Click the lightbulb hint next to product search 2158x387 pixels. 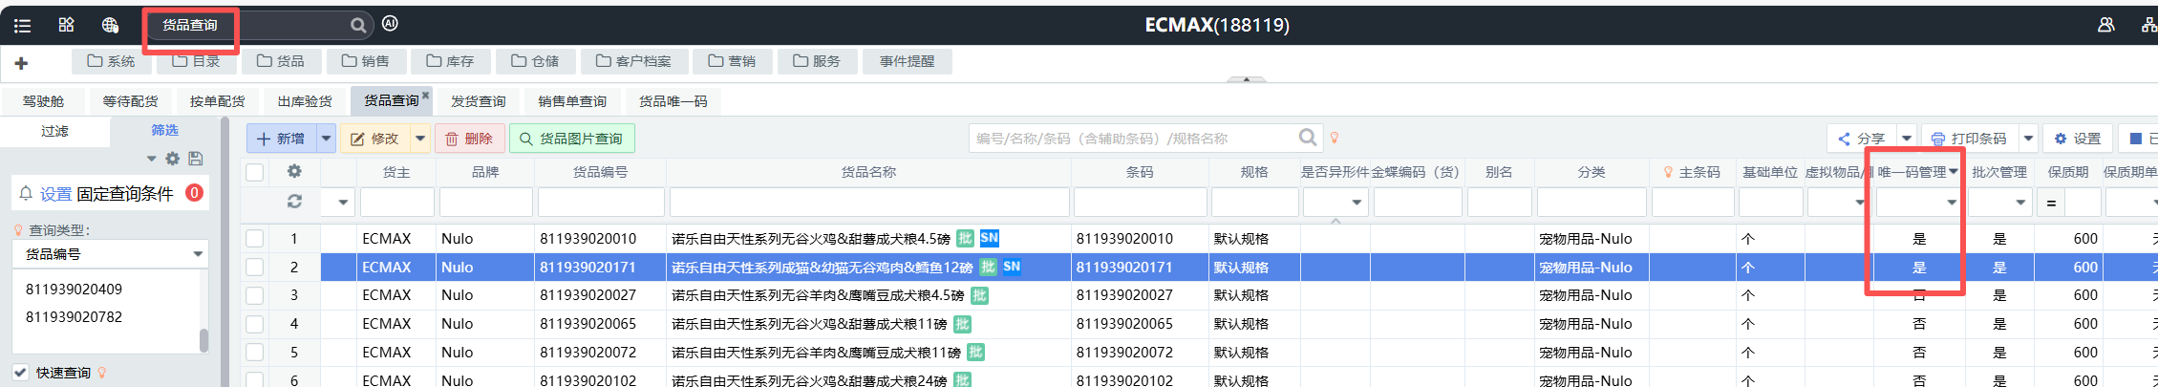(1335, 138)
